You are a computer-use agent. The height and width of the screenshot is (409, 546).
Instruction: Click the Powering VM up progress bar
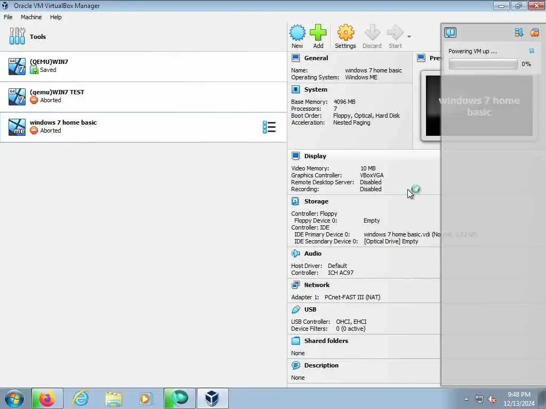(483, 64)
